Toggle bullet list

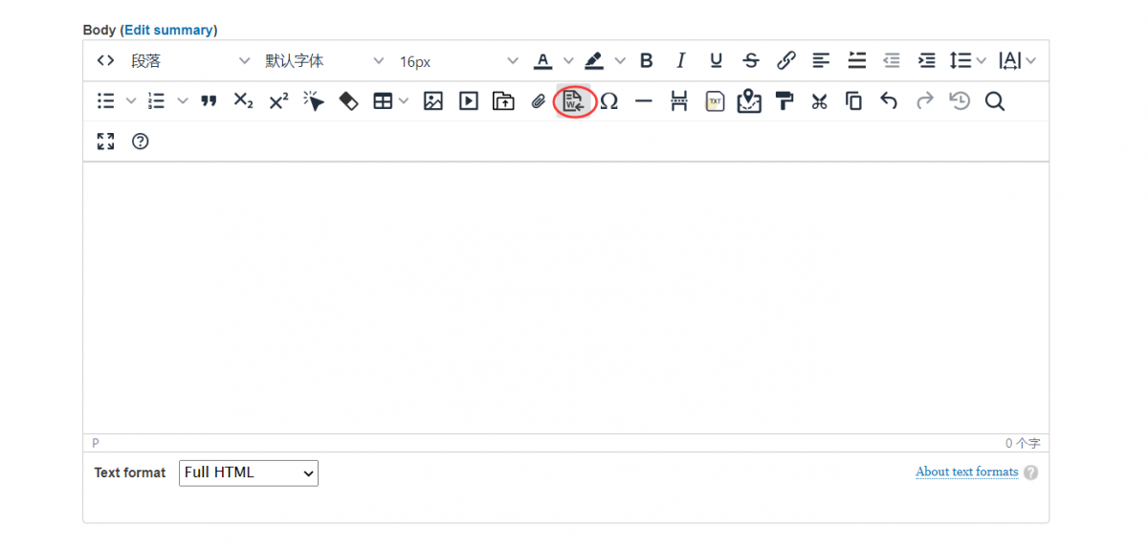pyautogui.click(x=106, y=101)
